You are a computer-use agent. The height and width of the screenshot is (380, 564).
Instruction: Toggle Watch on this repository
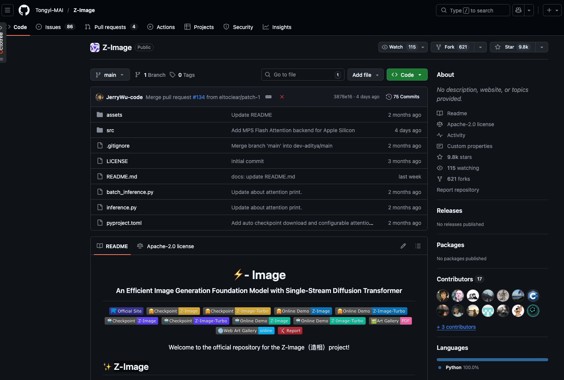tap(398, 47)
